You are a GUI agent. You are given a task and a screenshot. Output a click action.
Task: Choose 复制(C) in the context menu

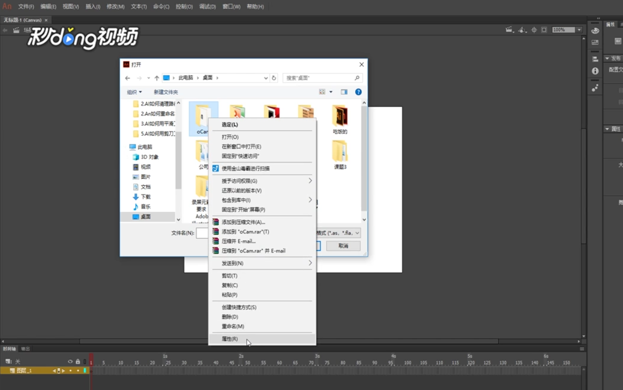point(262,285)
